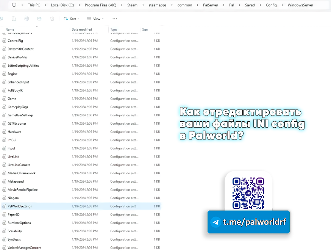The width and height of the screenshot is (331, 252).
Task: Click the MovieRenderPipeline file name
Action: pyautogui.click(x=23, y=190)
